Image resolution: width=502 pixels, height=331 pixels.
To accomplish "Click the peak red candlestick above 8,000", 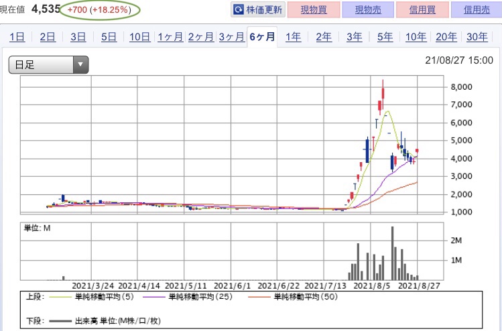I will point(383,94).
